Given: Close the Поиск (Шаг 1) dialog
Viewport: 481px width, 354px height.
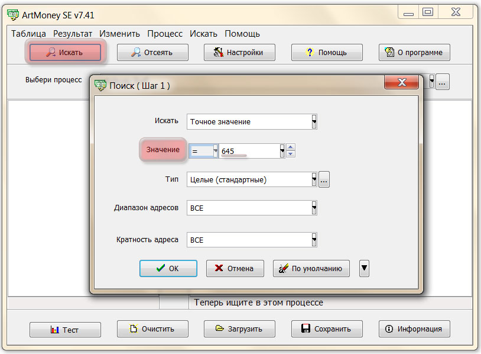Looking at the screenshot, I should [401, 82].
